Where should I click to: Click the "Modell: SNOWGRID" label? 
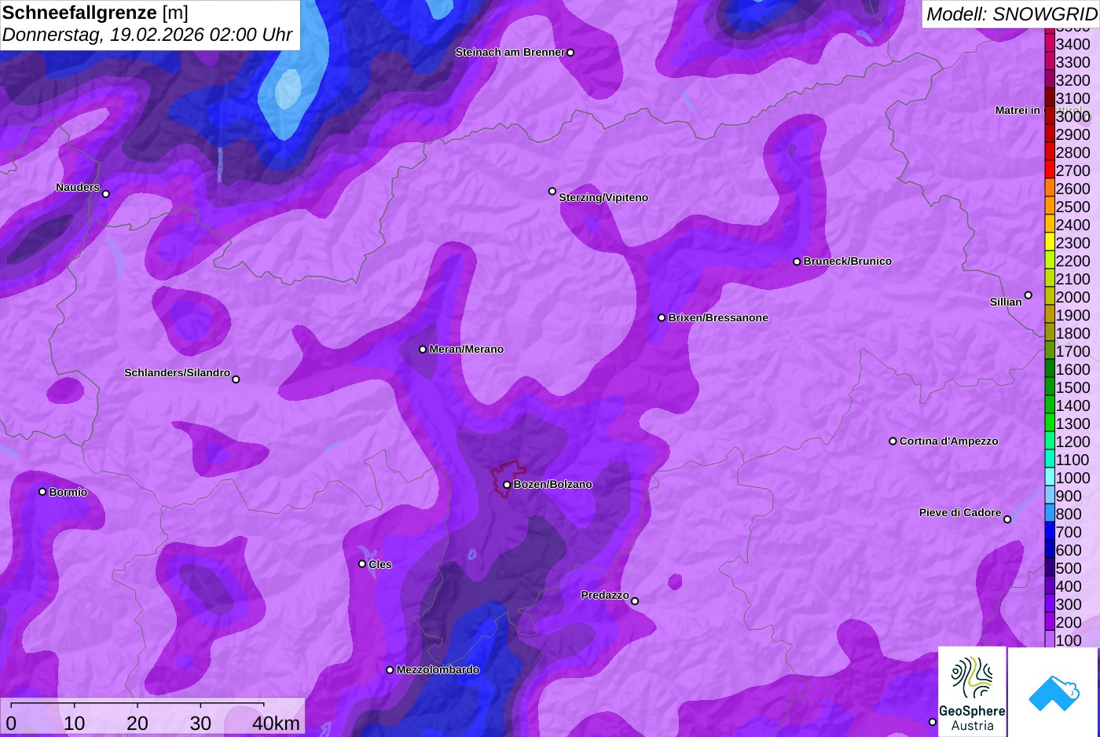click(1011, 14)
